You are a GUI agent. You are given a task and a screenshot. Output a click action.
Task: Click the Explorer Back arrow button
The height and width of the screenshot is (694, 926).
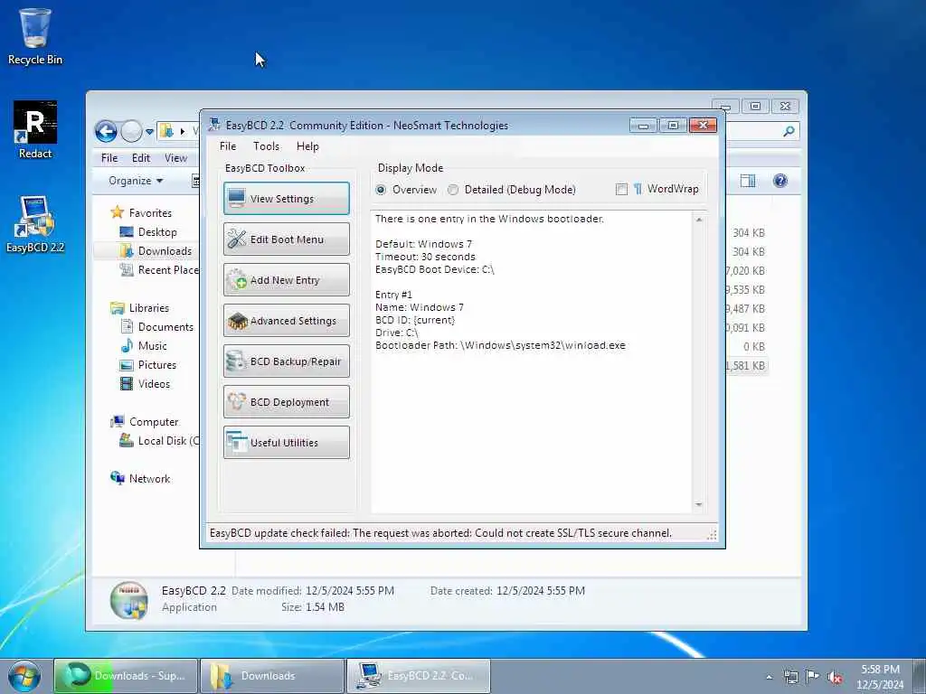pyautogui.click(x=107, y=131)
